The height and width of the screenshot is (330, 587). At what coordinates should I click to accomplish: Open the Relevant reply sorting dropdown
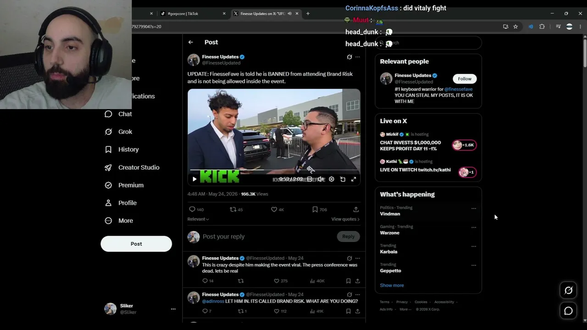pos(198,219)
